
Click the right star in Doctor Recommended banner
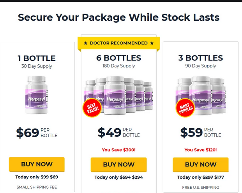[x=152, y=43]
